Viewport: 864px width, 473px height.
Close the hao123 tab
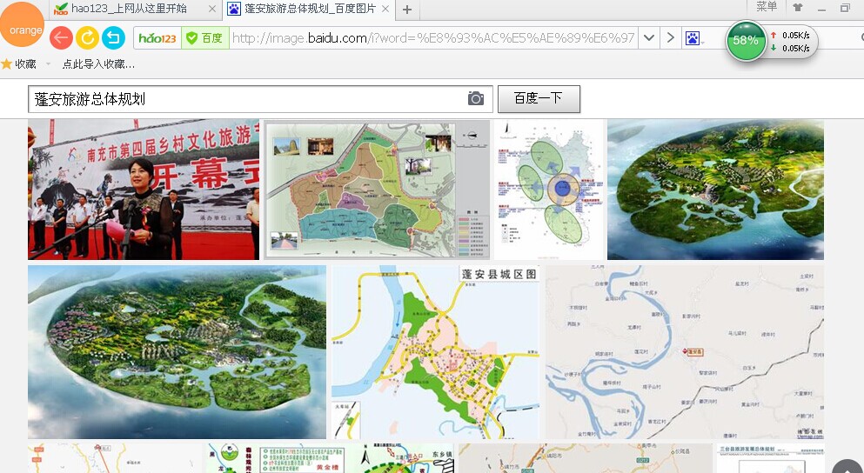click(212, 10)
